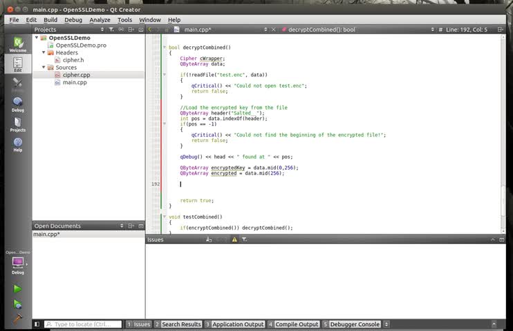Open the Analyze menu

click(x=100, y=20)
